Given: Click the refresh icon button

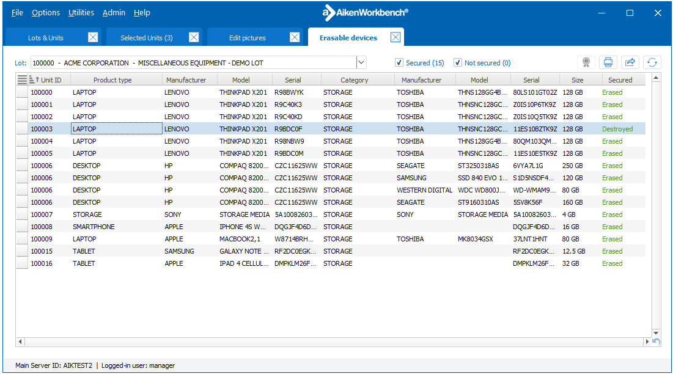Looking at the screenshot, I should point(652,62).
